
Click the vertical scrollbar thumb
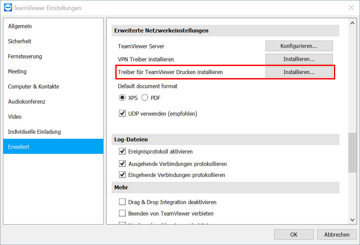pos(352,152)
